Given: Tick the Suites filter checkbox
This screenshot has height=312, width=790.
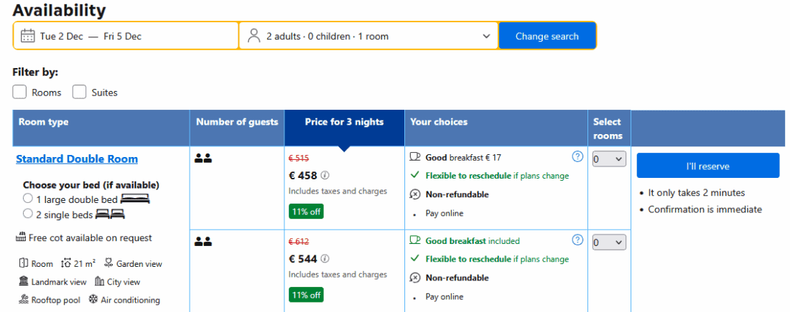Looking at the screenshot, I should [x=80, y=92].
